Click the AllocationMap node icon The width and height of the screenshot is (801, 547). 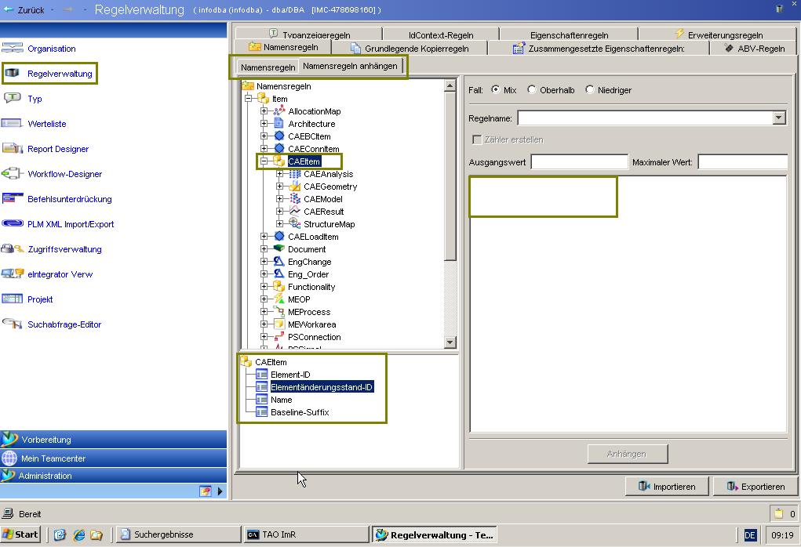click(279, 110)
